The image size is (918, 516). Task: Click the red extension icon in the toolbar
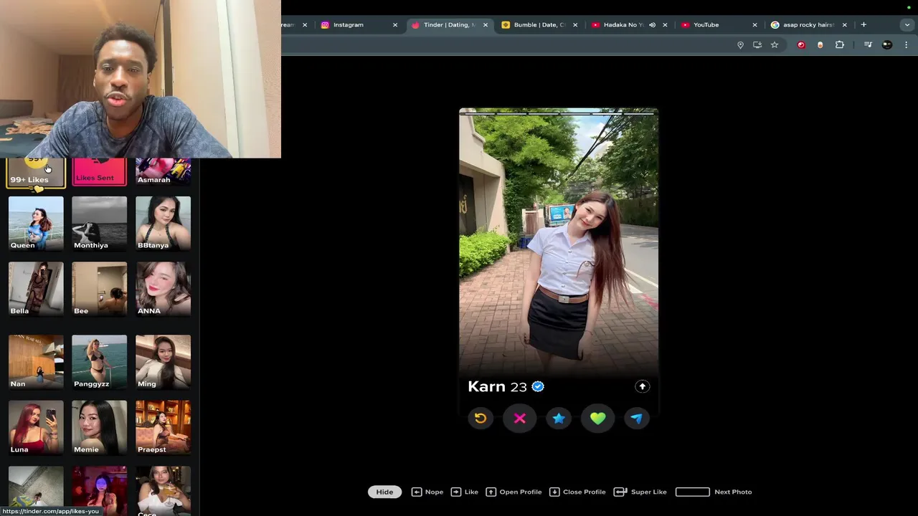801,44
